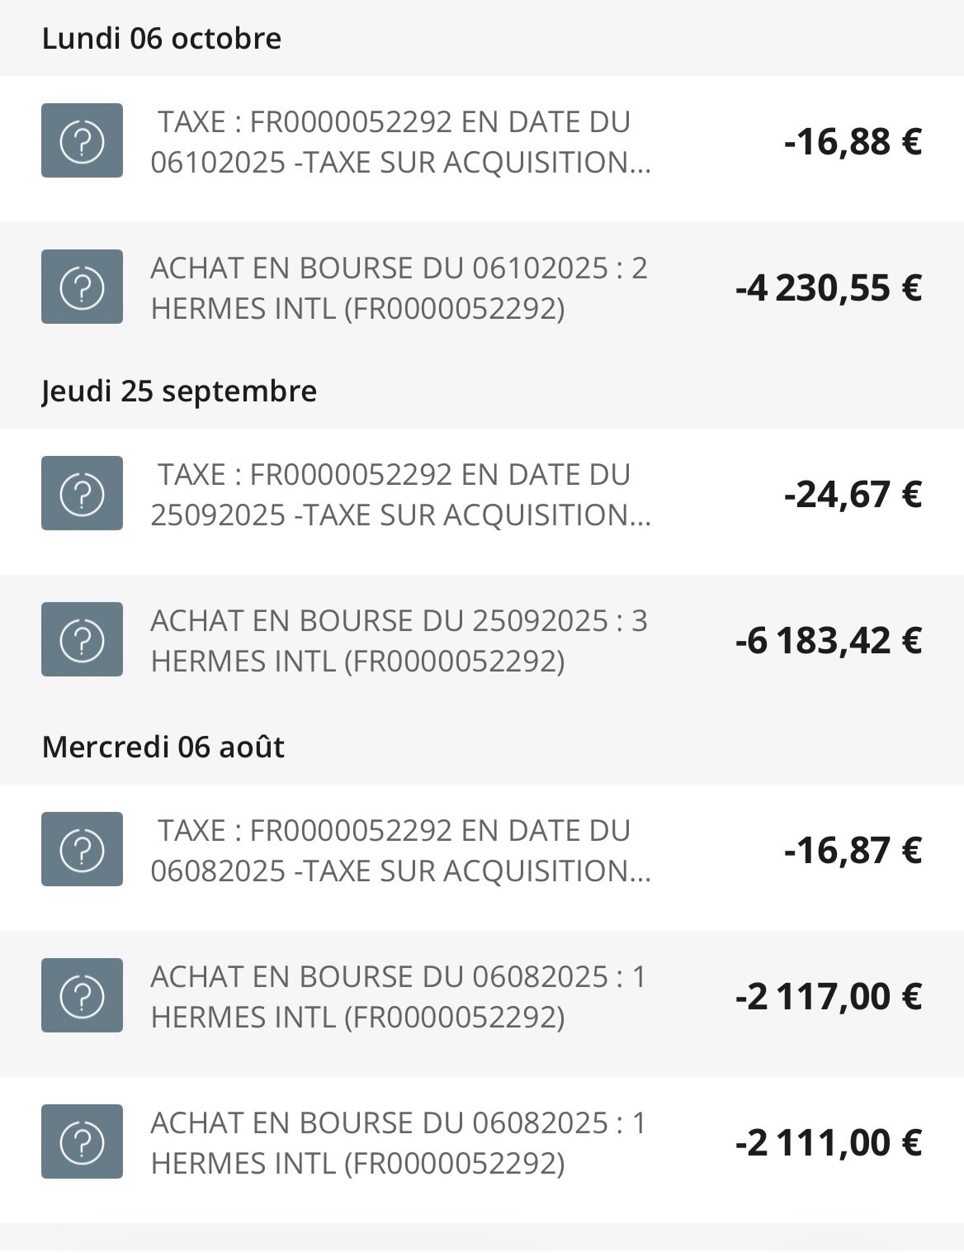This screenshot has height=1253, width=964.
Task: Tap the Jeudi 25 septembre date header
Action: tap(179, 391)
